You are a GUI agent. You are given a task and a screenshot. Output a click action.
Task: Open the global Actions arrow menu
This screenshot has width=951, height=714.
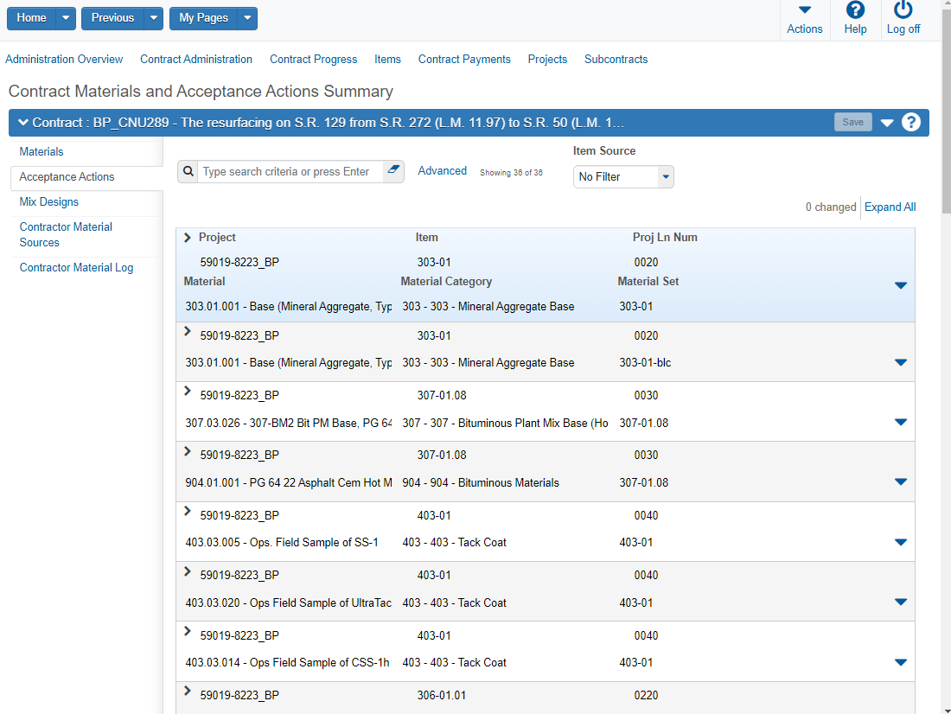pos(804,11)
